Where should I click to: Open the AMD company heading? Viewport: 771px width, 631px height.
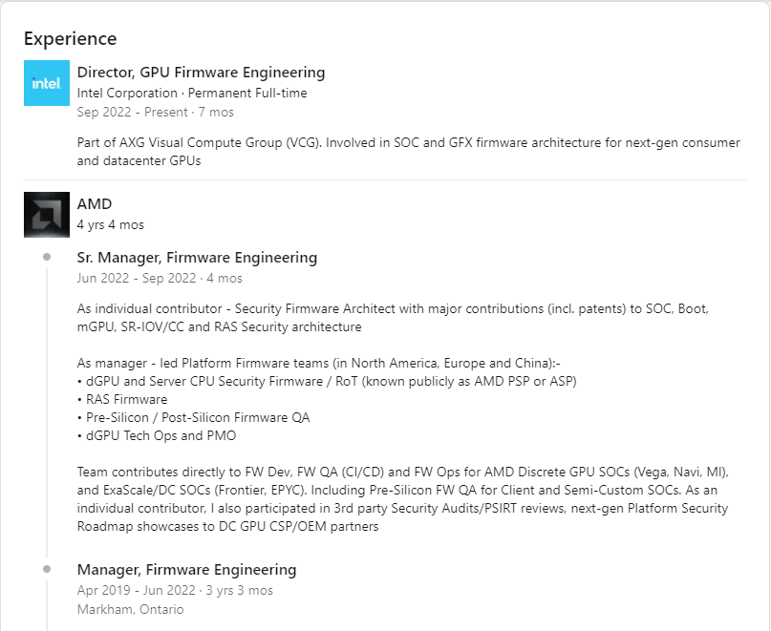click(x=95, y=204)
